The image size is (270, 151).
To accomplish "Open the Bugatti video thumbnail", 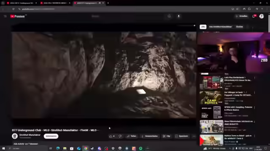I will coord(211,127).
